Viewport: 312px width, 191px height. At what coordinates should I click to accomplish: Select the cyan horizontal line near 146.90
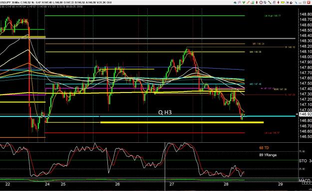click(148, 116)
